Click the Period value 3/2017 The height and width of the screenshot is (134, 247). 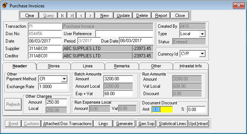(89, 41)
